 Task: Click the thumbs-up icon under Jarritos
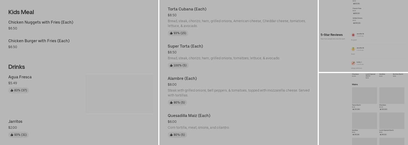point(12,135)
